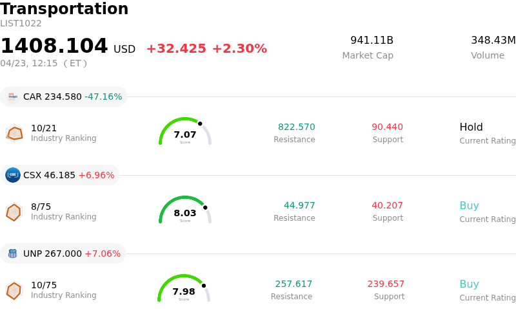The height and width of the screenshot is (314, 516).
Task: Click the UNP score gauge showing 7.98
Action: [x=184, y=290]
